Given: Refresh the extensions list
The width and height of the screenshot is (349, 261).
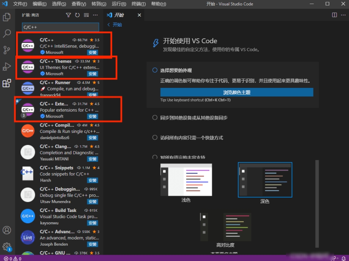Looking at the screenshot, I should tap(77, 15).
